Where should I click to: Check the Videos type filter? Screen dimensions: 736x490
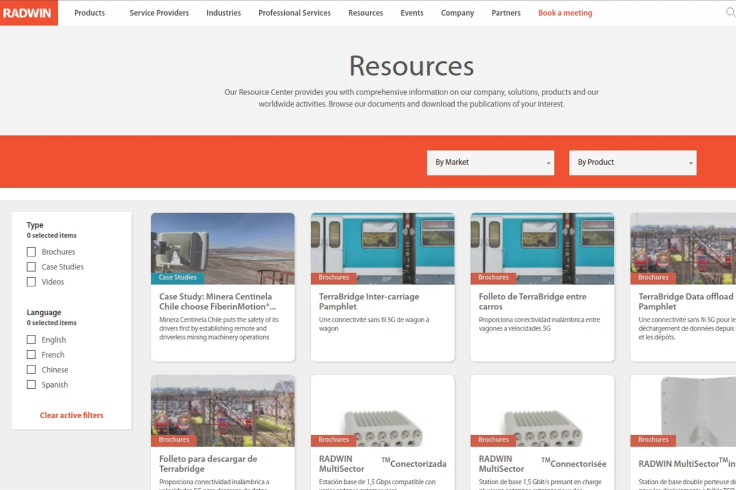[31, 282]
